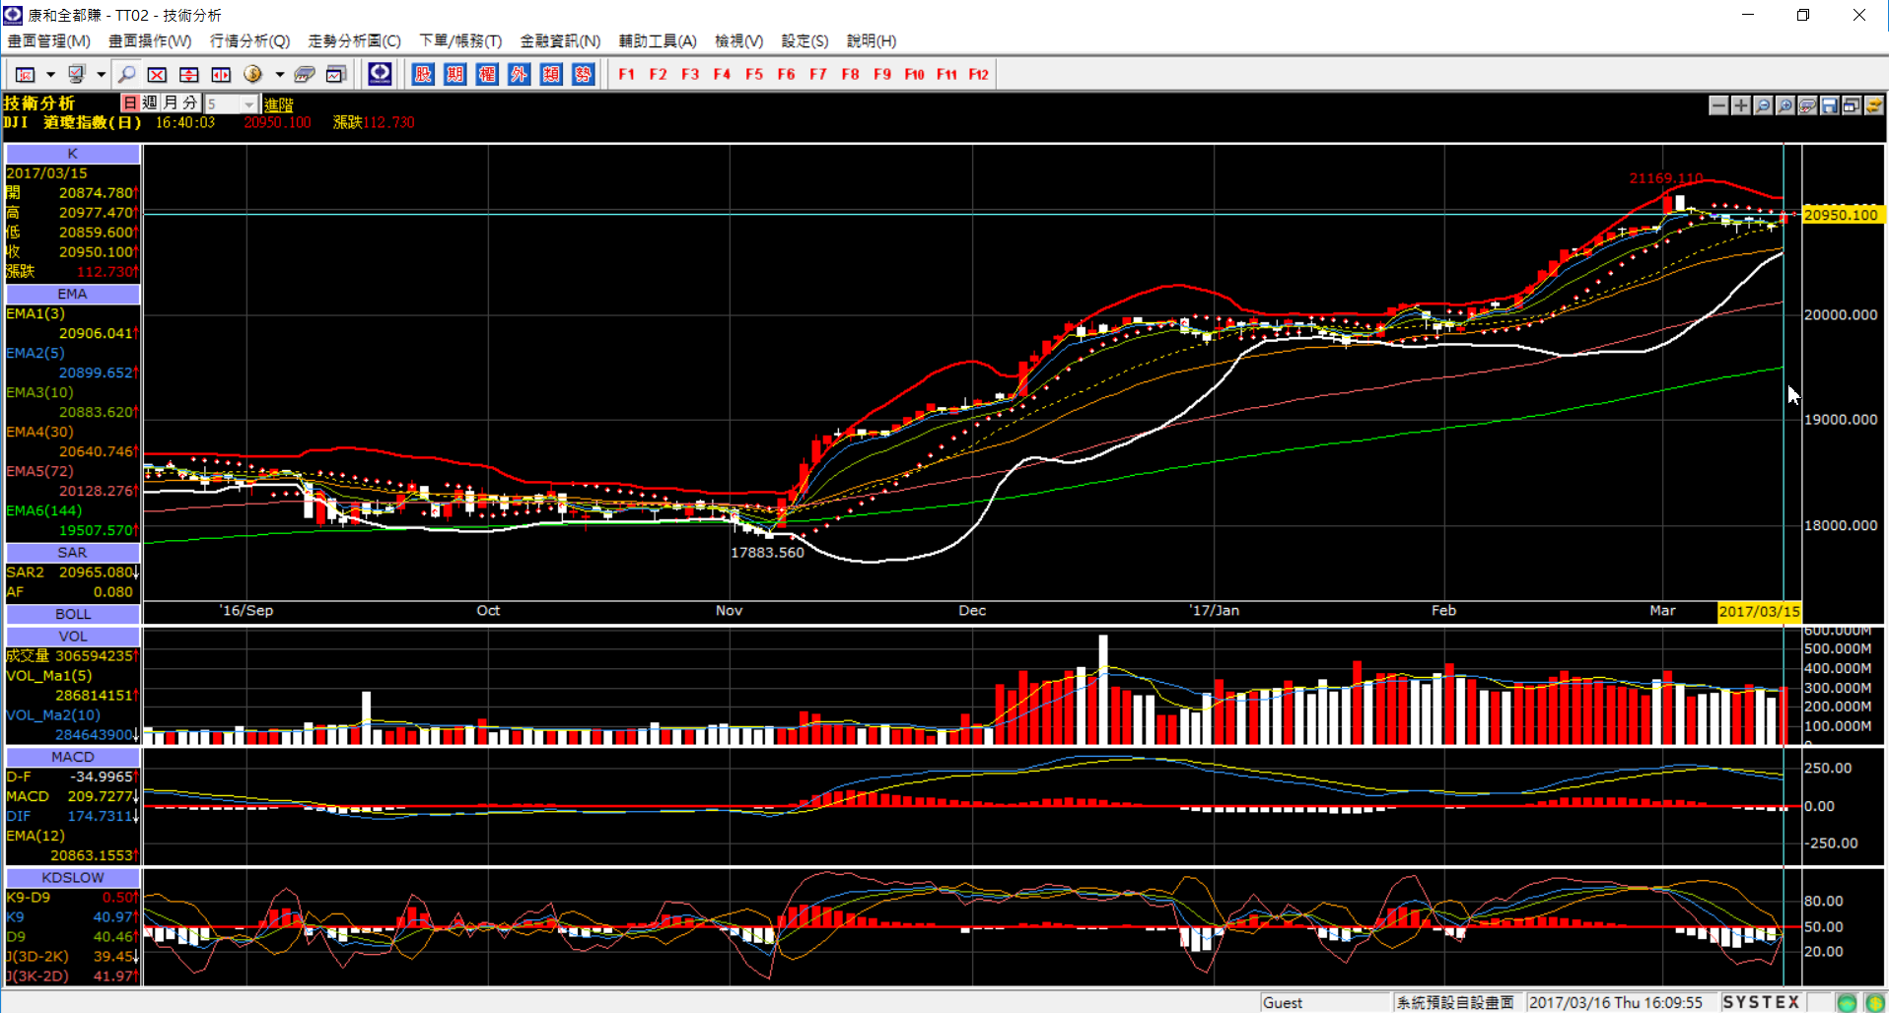The width and height of the screenshot is (1889, 1013).
Task: Open the minute interval combo box
Action: [231, 103]
